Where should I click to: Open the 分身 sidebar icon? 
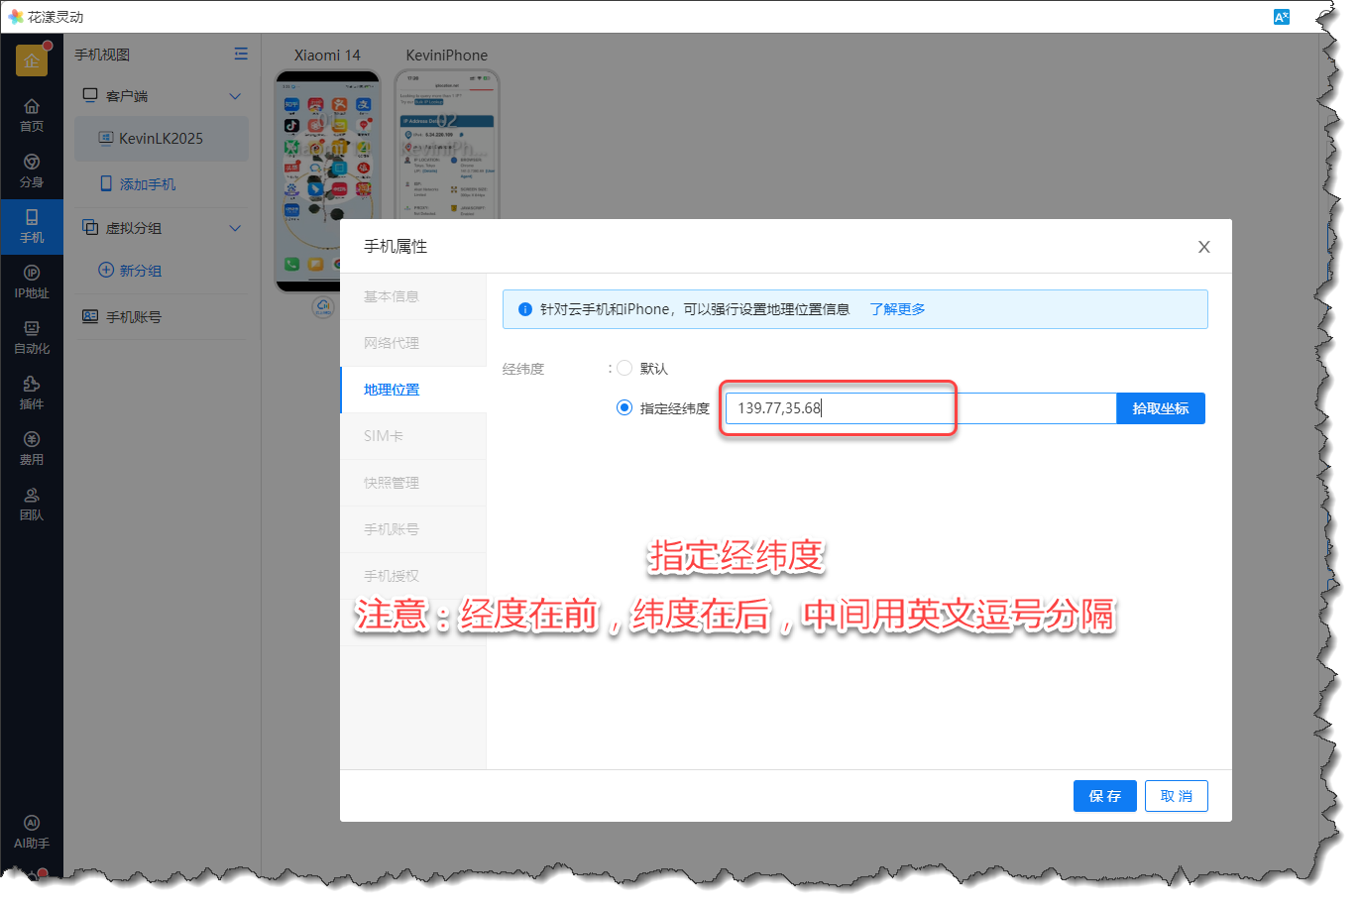click(x=32, y=170)
